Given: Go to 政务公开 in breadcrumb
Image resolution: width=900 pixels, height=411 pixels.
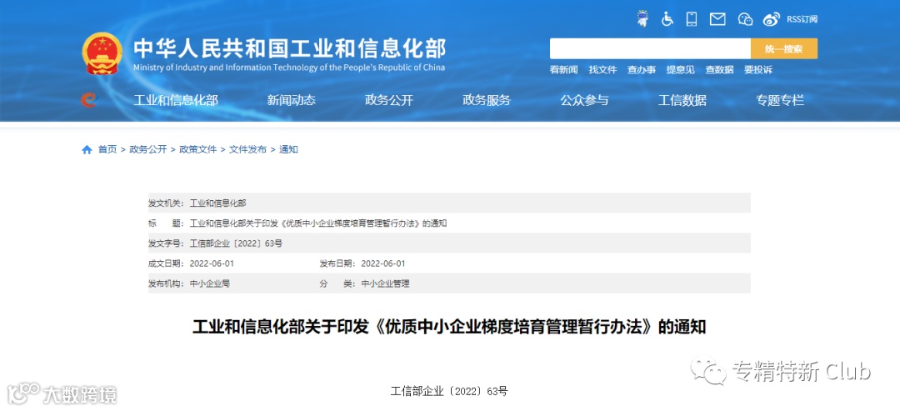Looking at the screenshot, I should (x=148, y=150).
